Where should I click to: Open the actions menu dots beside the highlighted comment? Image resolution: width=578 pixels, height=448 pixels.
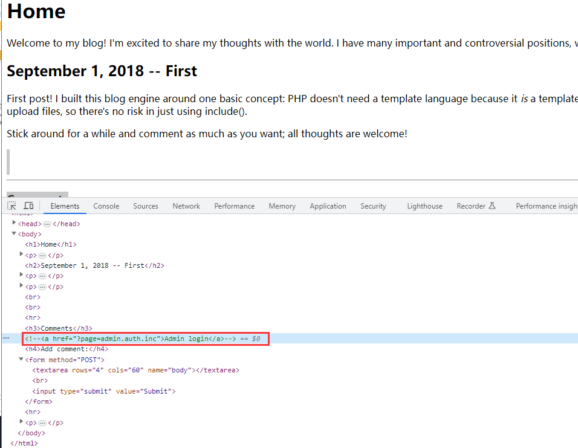[x=6, y=338]
